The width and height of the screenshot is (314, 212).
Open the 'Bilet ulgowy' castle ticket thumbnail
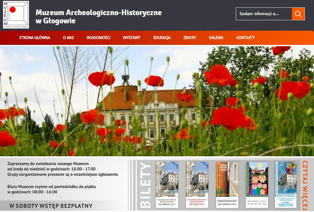(x=197, y=185)
